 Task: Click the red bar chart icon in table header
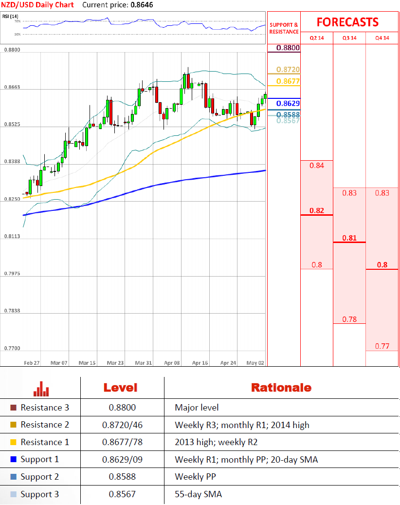pos(41,389)
